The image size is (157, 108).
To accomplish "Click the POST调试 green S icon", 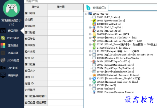I will coord(3,38).
